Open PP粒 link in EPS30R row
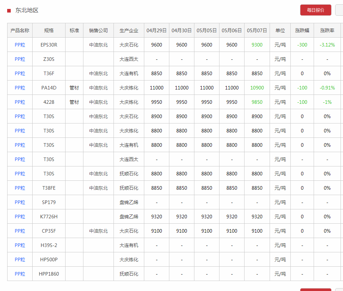Screen dimensions: 343x291 (x=20, y=45)
